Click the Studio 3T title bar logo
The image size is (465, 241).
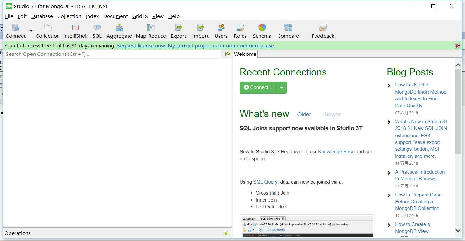9,6
